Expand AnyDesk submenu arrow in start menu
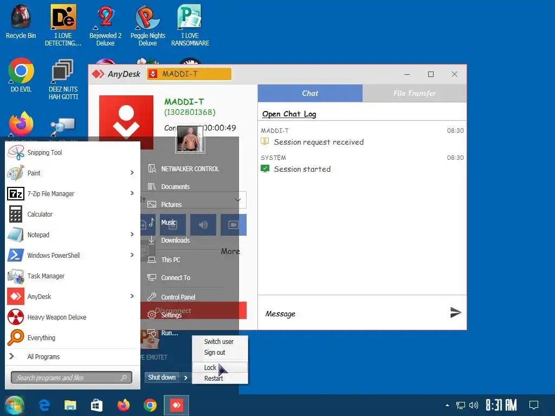555x416 pixels. [x=132, y=296]
